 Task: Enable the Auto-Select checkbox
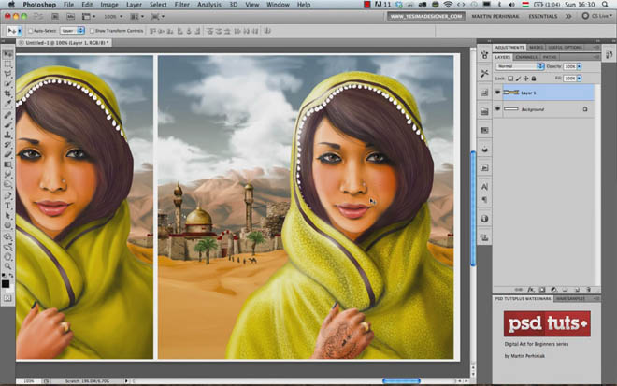pyautogui.click(x=30, y=31)
